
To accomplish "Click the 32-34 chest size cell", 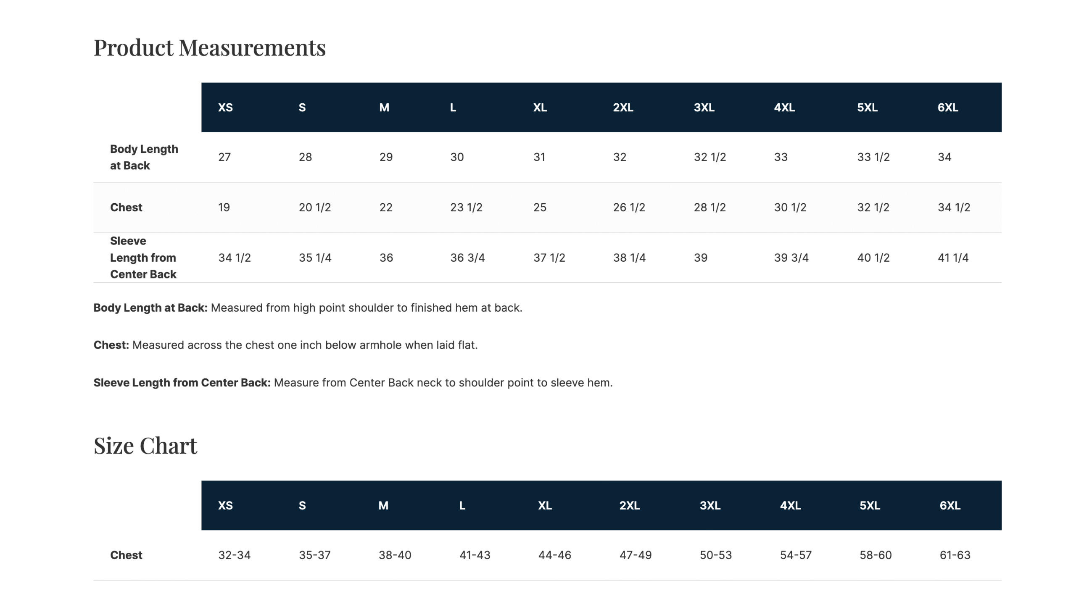I will [x=234, y=555].
